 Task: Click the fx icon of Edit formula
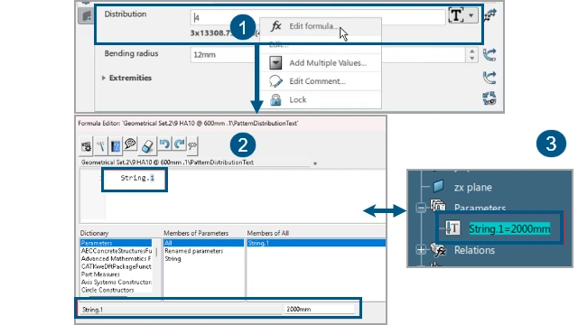(x=275, y=26)
